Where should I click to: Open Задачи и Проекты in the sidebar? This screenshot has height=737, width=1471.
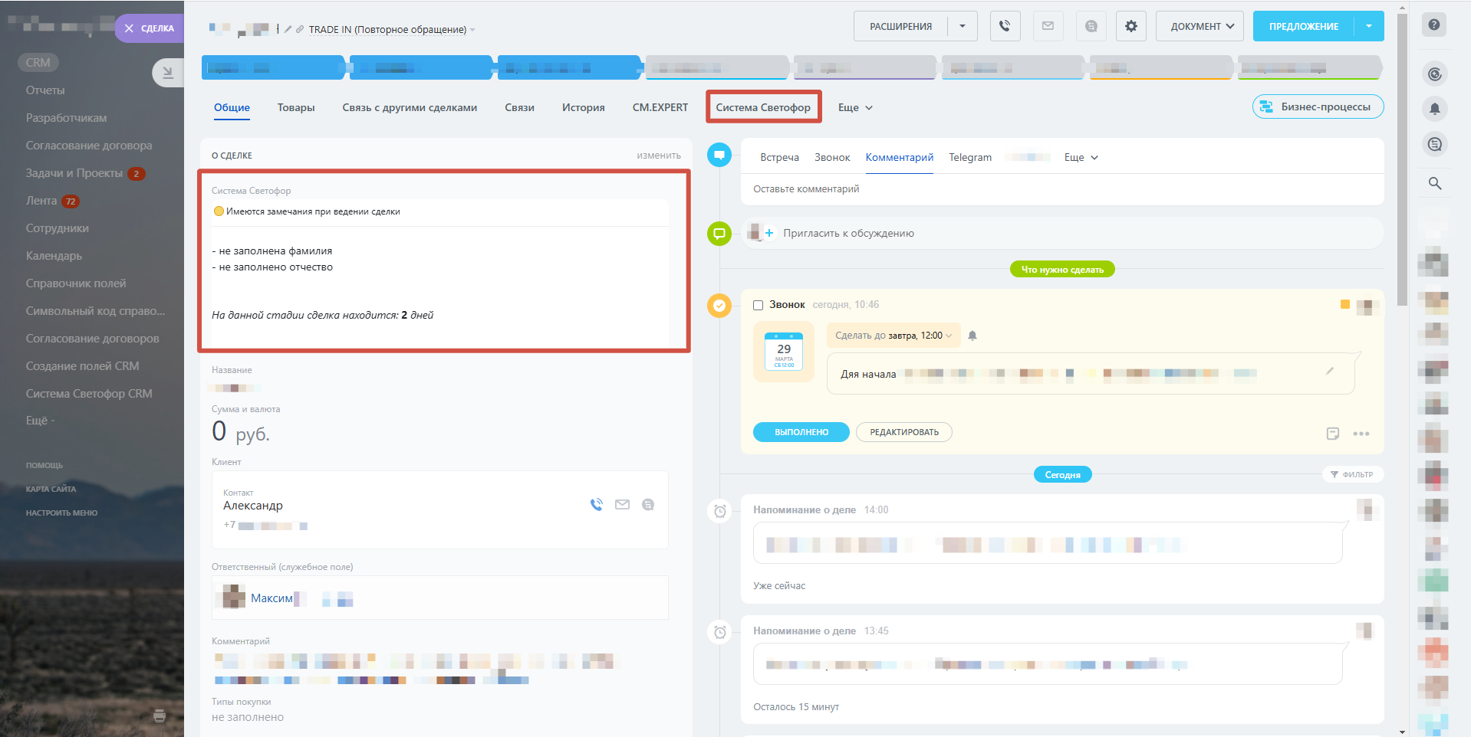(x=74, y=173)
